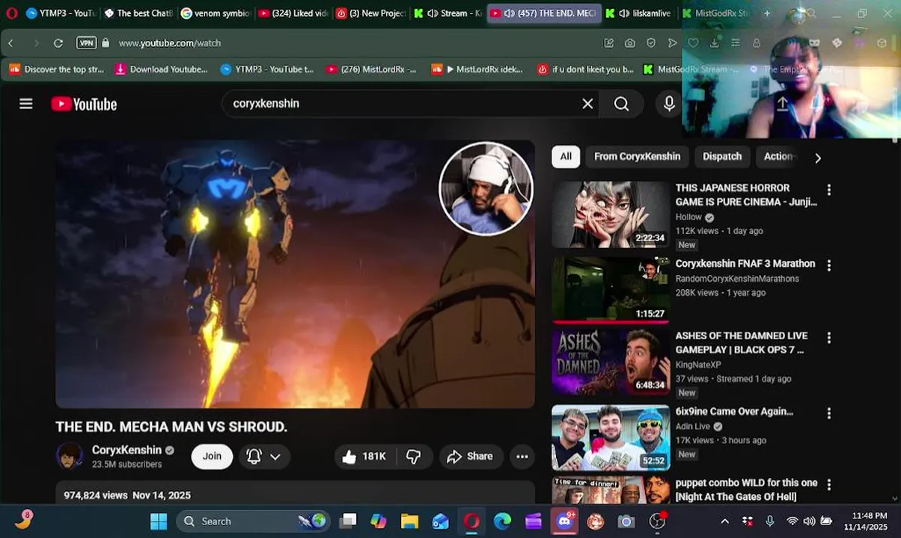The height and width of the screenshot is (538, 901).
Task: Open the Japanese Horror Game video thumbnail
Action: click(x=611, y=214)
